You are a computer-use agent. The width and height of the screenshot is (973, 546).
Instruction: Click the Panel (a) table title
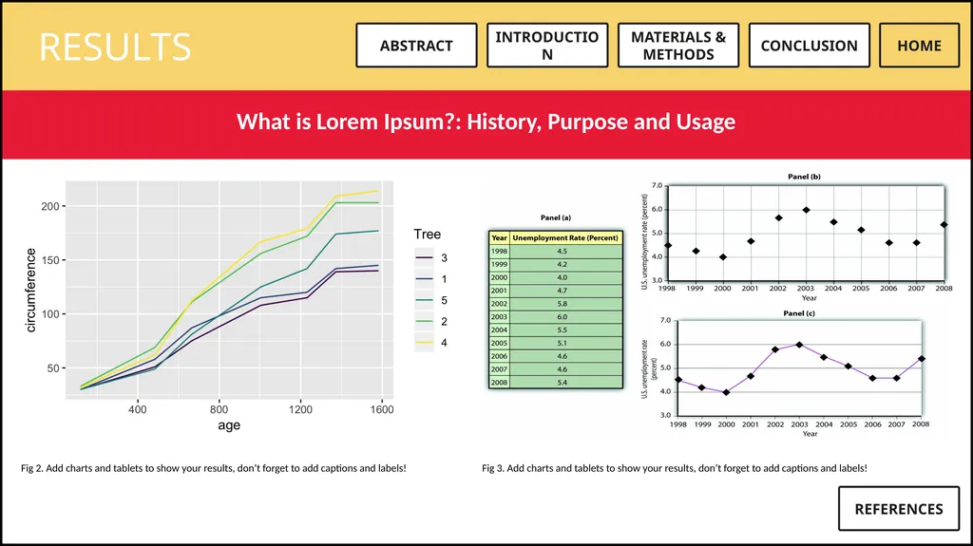[555, 217]
